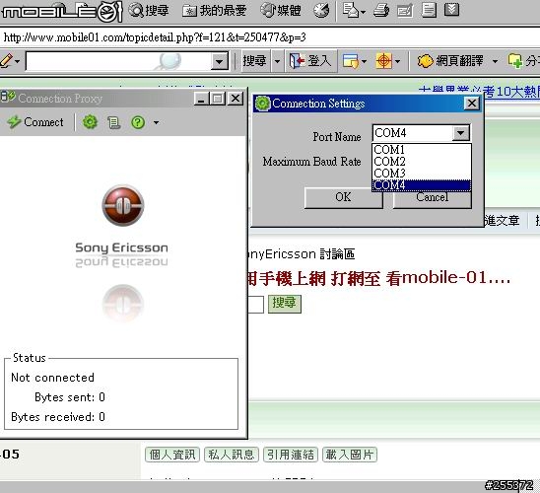540x493 pixels.
Task: Click the orange target crosshair toolbar icon
Action: pos(383,61)
